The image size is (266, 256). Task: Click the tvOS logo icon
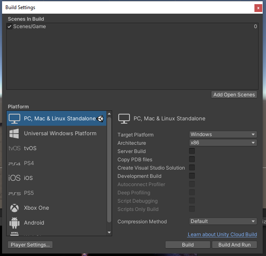pyautogui.click(x=14, y=148)
